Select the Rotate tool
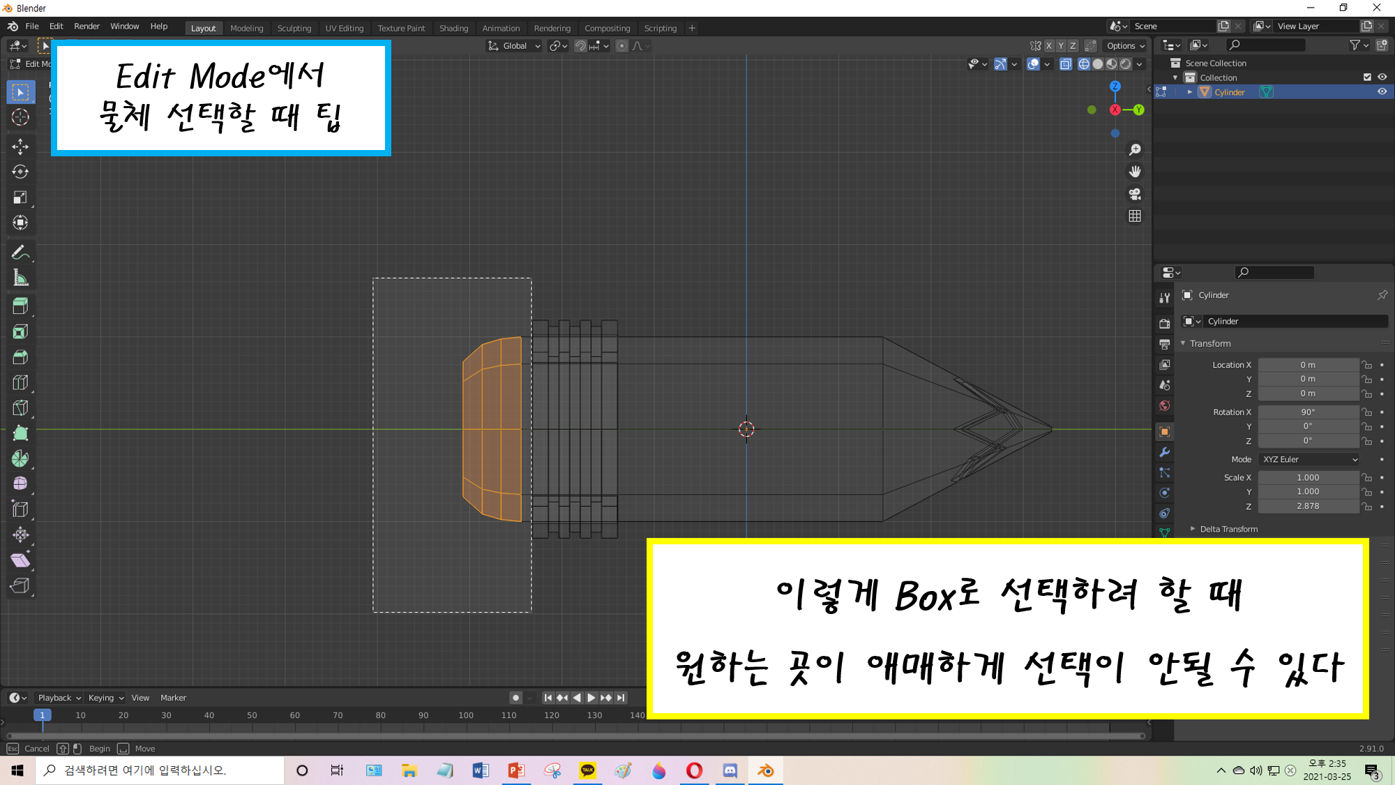 pyautogui.click(x=20, y=172)
